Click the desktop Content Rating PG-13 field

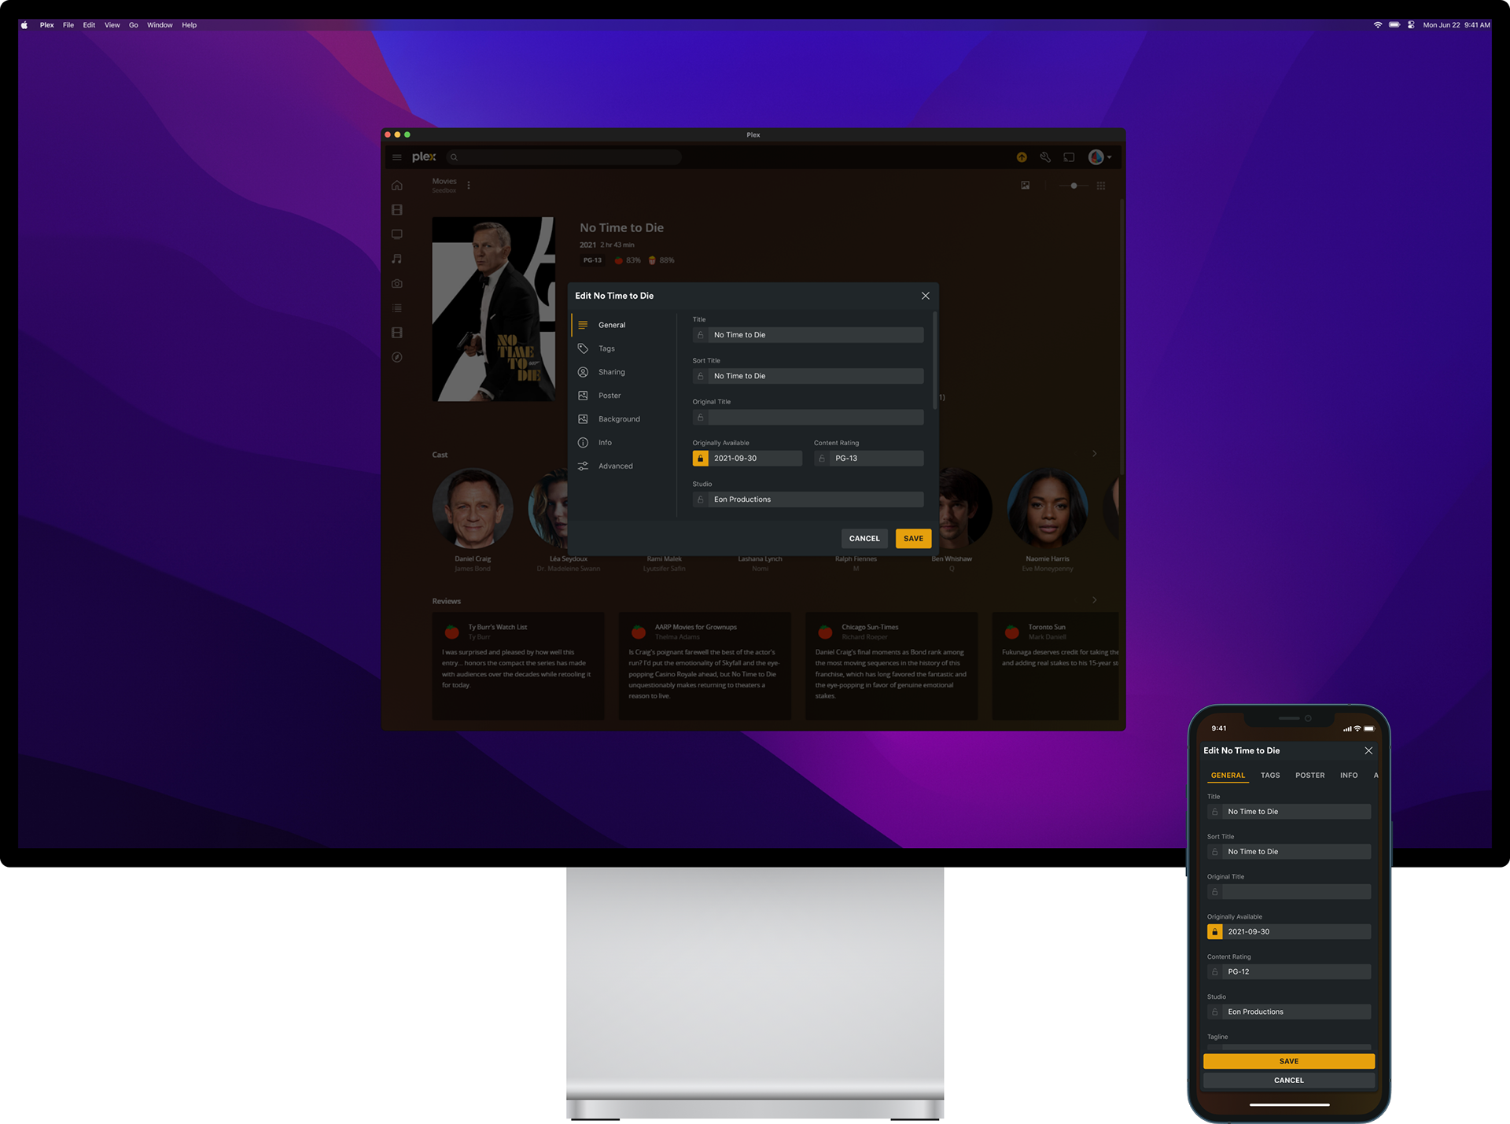pos(876,459)
